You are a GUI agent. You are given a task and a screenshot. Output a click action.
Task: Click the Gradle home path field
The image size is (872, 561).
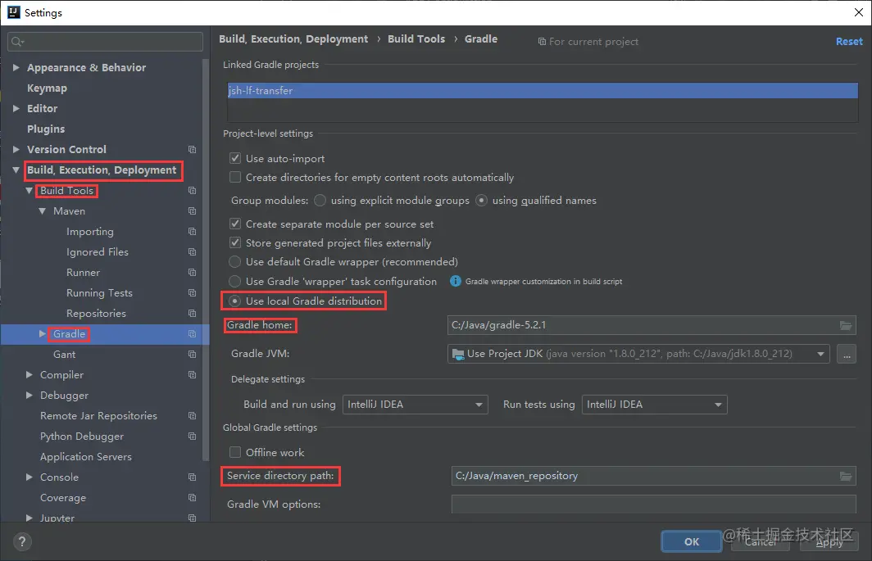(652, 325)
